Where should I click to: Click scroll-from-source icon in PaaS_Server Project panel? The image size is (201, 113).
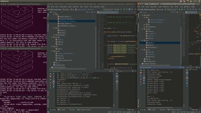click(87, 12)
